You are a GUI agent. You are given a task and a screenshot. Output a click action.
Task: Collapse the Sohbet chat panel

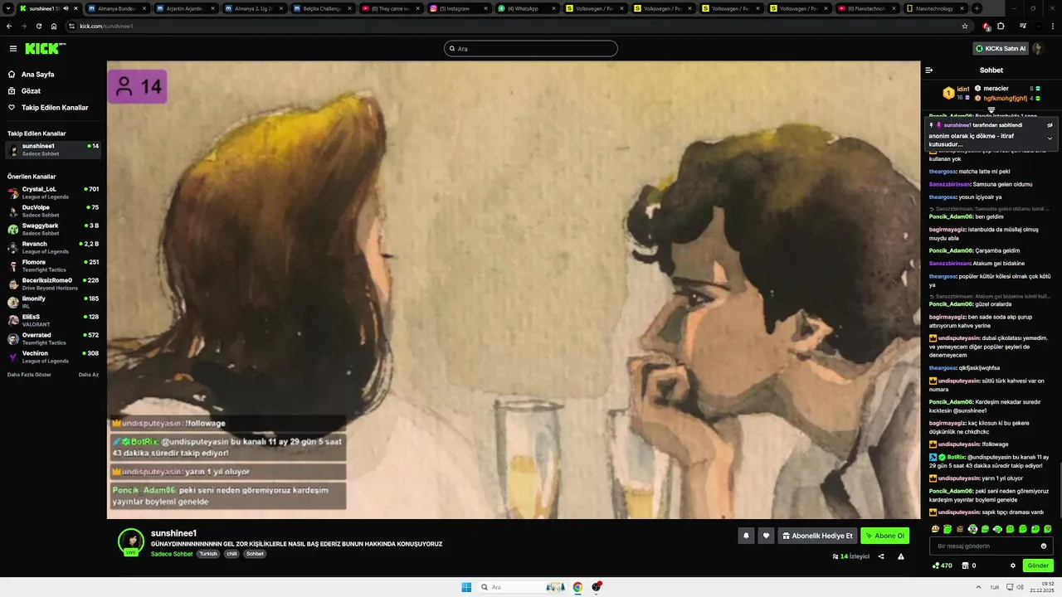point(929,70)
